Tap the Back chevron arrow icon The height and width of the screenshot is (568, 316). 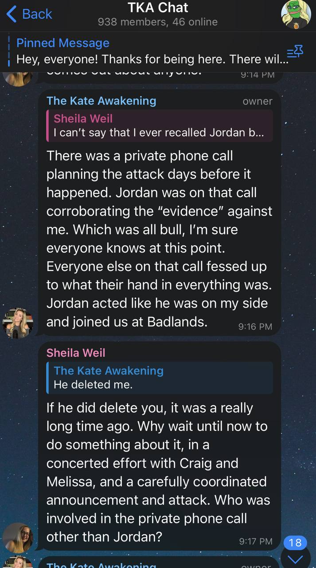point(12,14)
